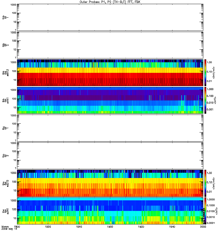Click the 0.100 tick on thb scm1 colorbar
Viewport: 220px width, 235px height.
tap(210, 96)
